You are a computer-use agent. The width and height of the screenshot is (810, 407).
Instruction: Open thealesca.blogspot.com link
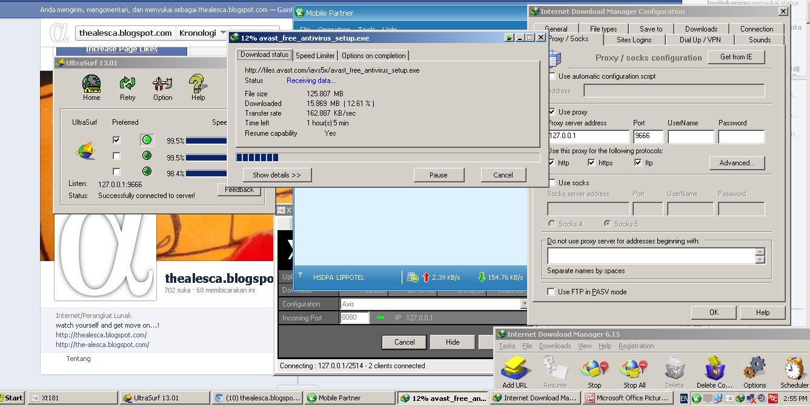point(101,335)
